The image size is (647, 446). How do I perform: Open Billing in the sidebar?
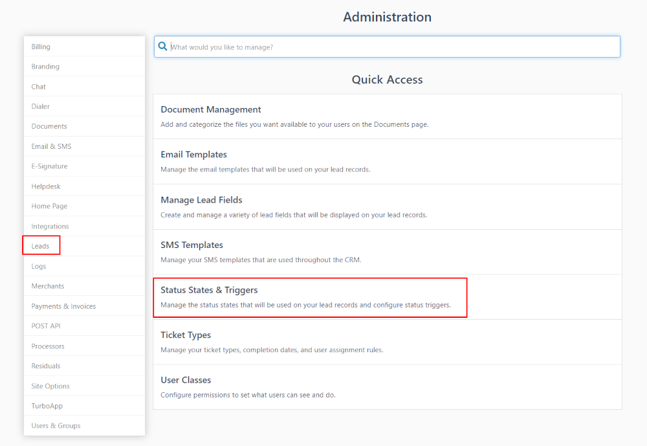85,47
